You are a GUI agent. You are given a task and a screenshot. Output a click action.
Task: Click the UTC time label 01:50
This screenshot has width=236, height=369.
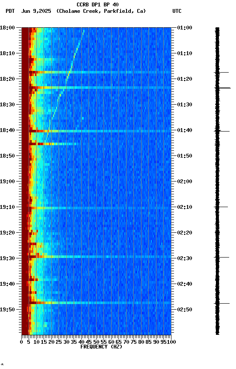click(x=185, y=156)
